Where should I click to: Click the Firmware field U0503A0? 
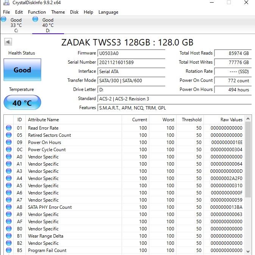(x=131, y=53)
